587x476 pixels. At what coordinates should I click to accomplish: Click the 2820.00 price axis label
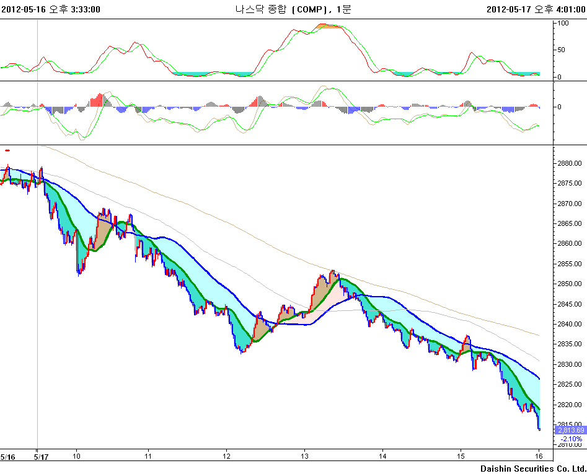[569, 405]
